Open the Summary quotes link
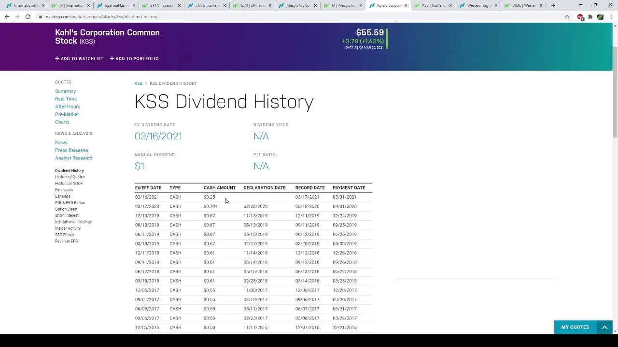The image size is (618, 347). [x=65, y=91]
